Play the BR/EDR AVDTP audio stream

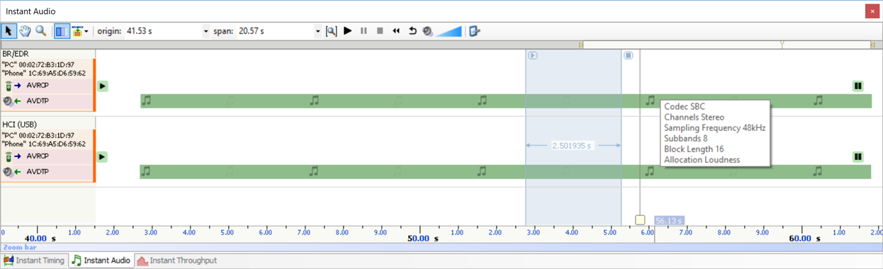(x=102, y=86)
